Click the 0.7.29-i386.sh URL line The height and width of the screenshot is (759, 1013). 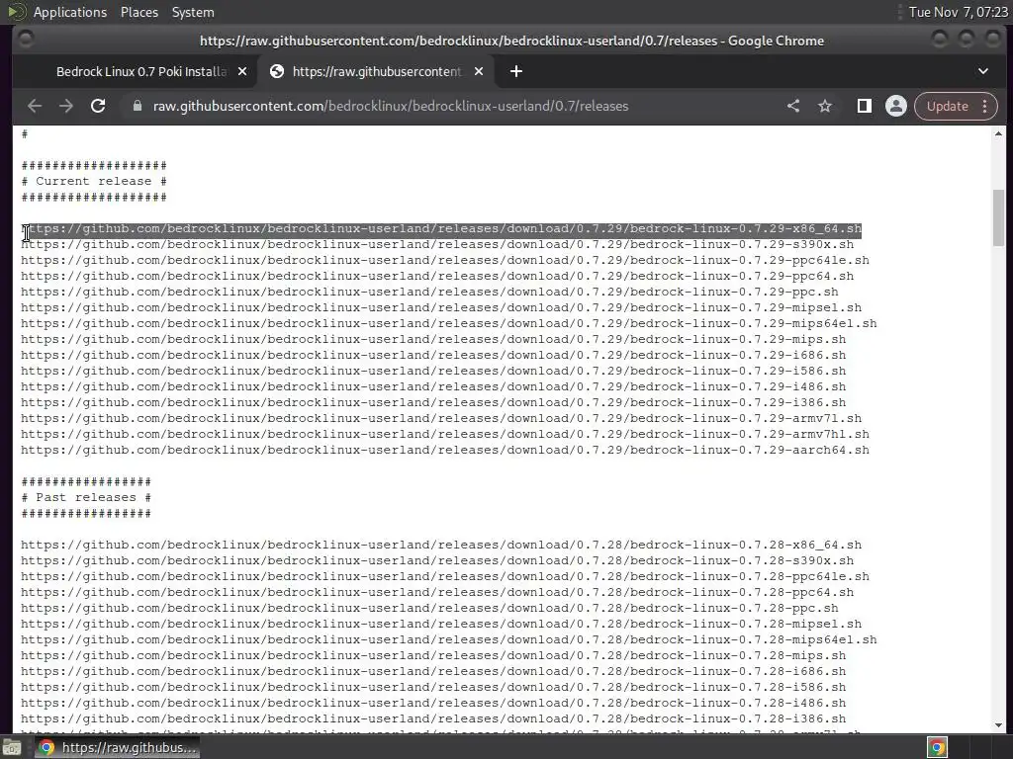433,403
